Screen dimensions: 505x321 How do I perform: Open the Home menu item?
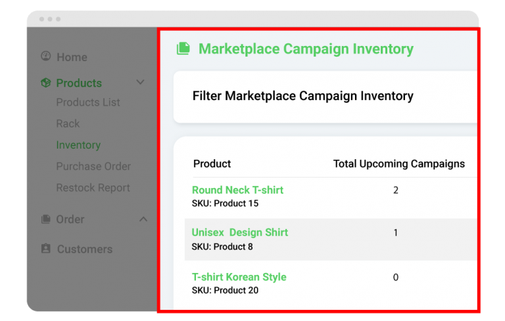tap(72, 57)
